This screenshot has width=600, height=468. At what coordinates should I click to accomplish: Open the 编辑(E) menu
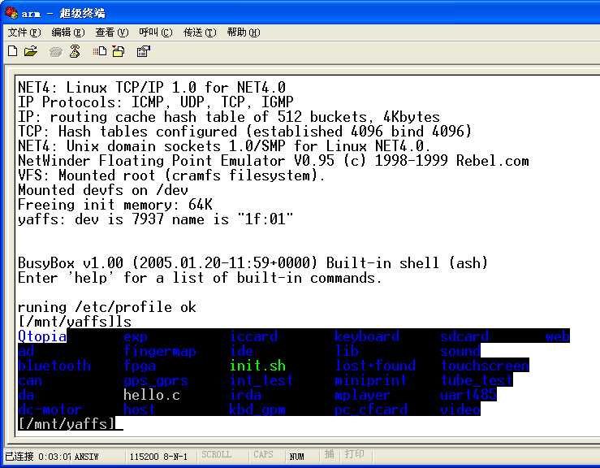pyautogui.click(x=68, y=32)
